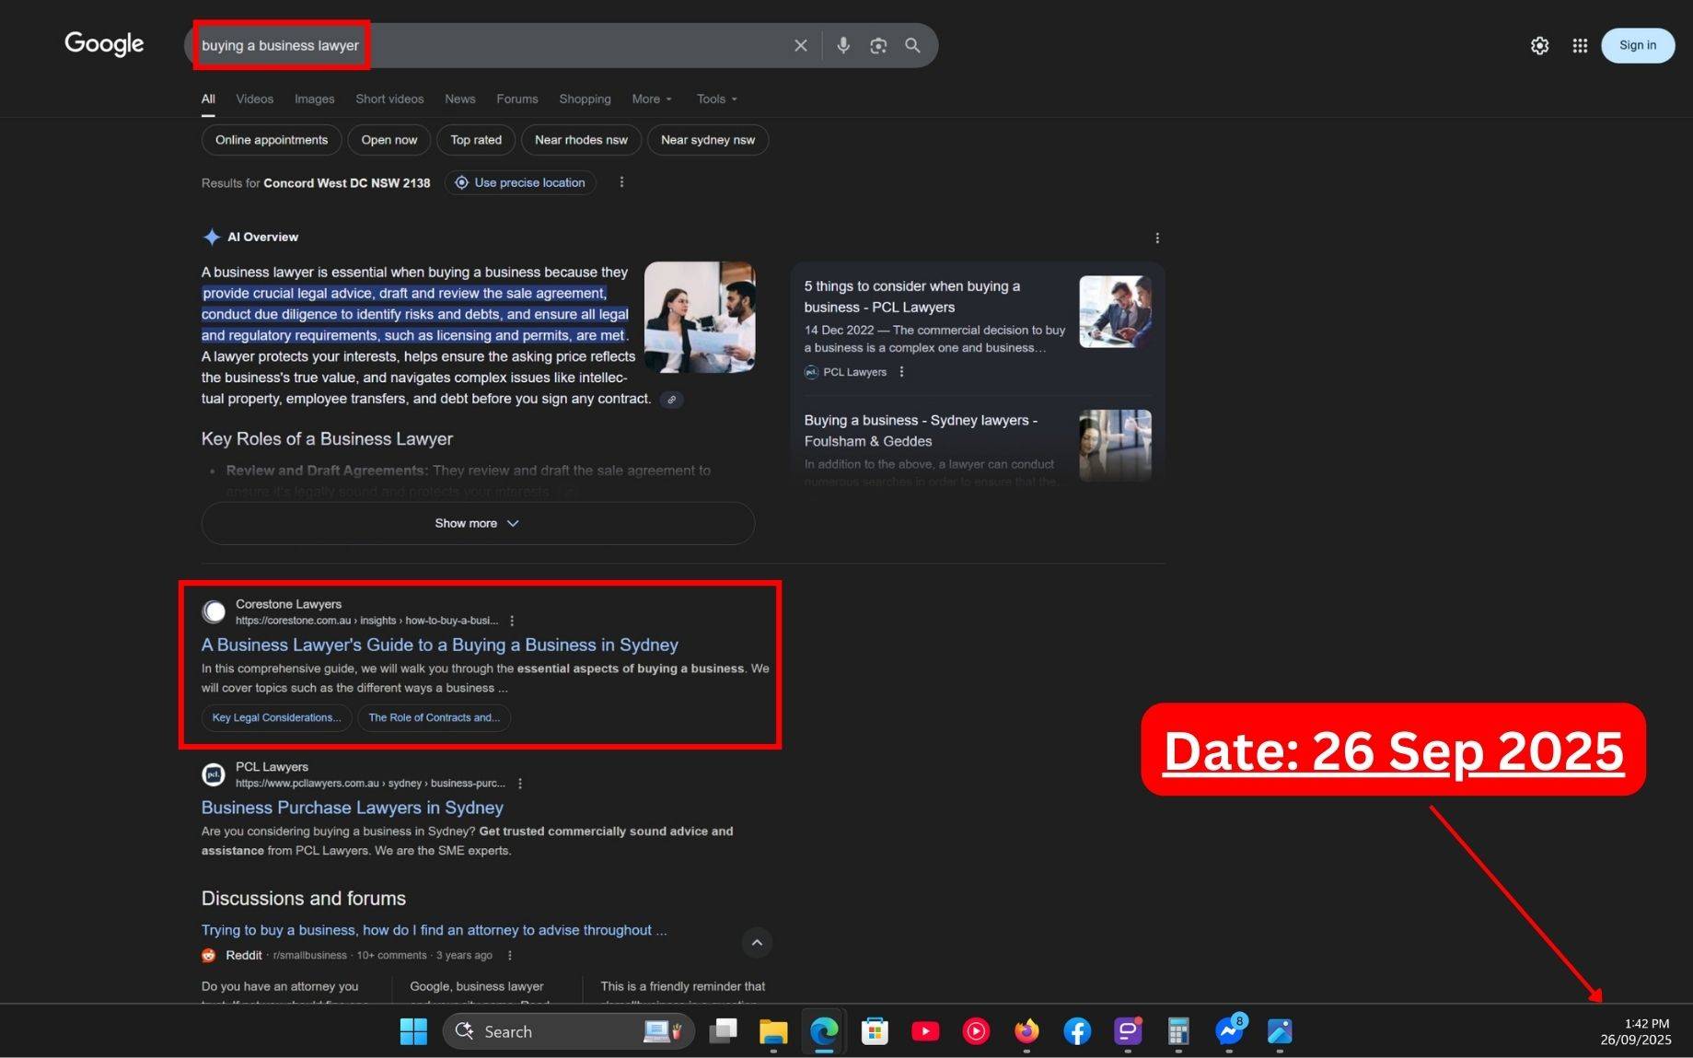This screenshot has width=1693, height=1058.
Task: Toggle the Online appointments filter chip
Action: [x=271, y=140]
